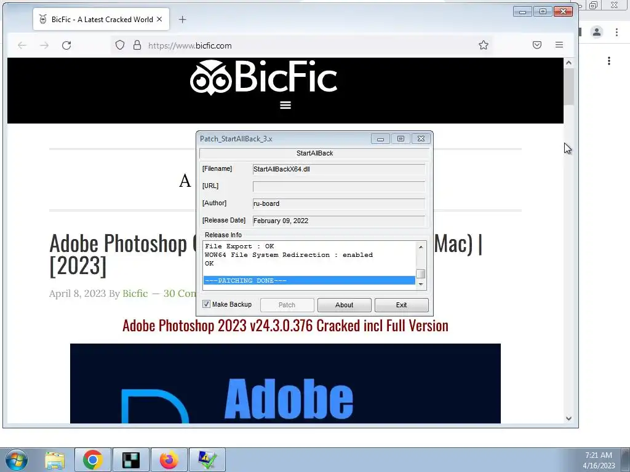This screenshot has height=472, width=630.
Task: Click the Patch button
Action: (287, 305)
